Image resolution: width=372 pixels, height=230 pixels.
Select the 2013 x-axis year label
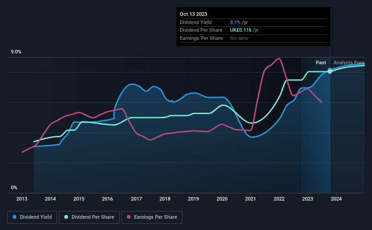click(22, 199)
